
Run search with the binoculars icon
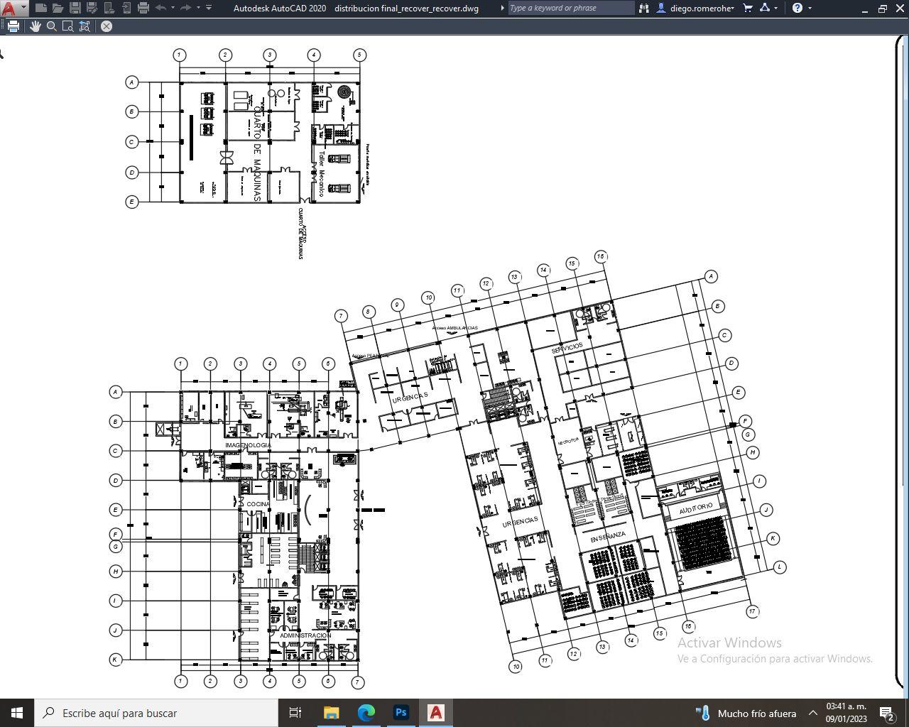point(644,9)
